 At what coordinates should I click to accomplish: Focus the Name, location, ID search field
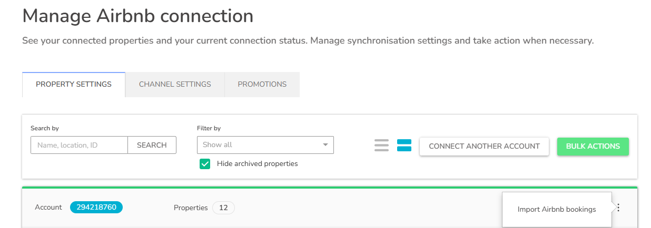[79, 145]
